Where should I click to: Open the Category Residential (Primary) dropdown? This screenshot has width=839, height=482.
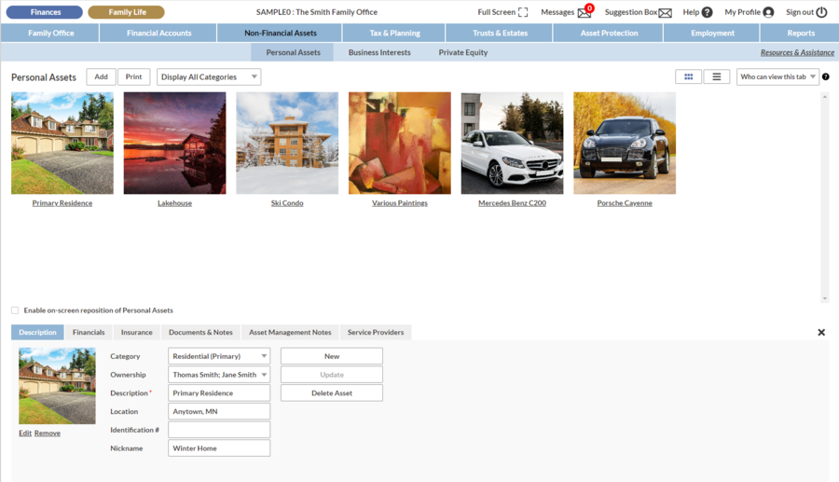(219, 356)
